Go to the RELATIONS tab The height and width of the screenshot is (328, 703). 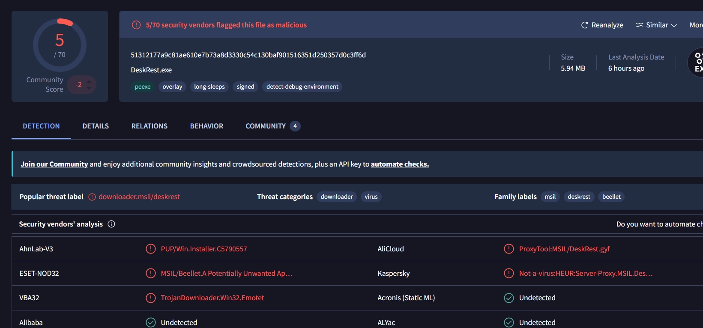(x=150, y=126)
